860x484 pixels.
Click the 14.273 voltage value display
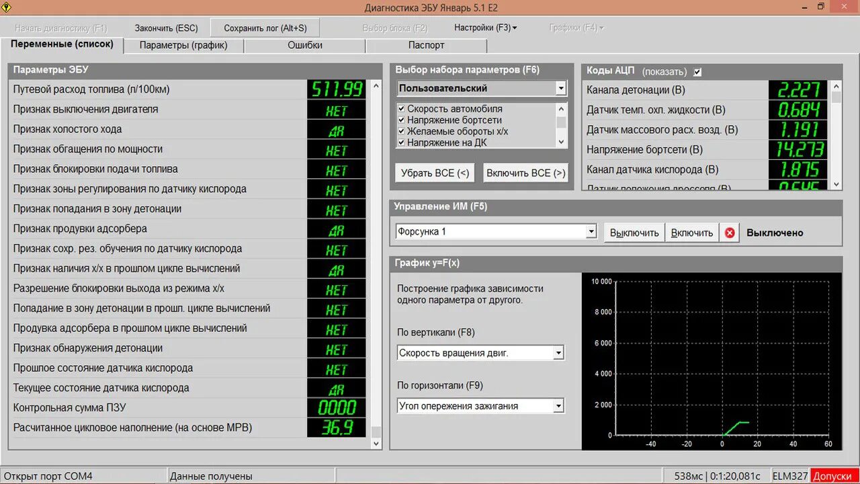799,150
